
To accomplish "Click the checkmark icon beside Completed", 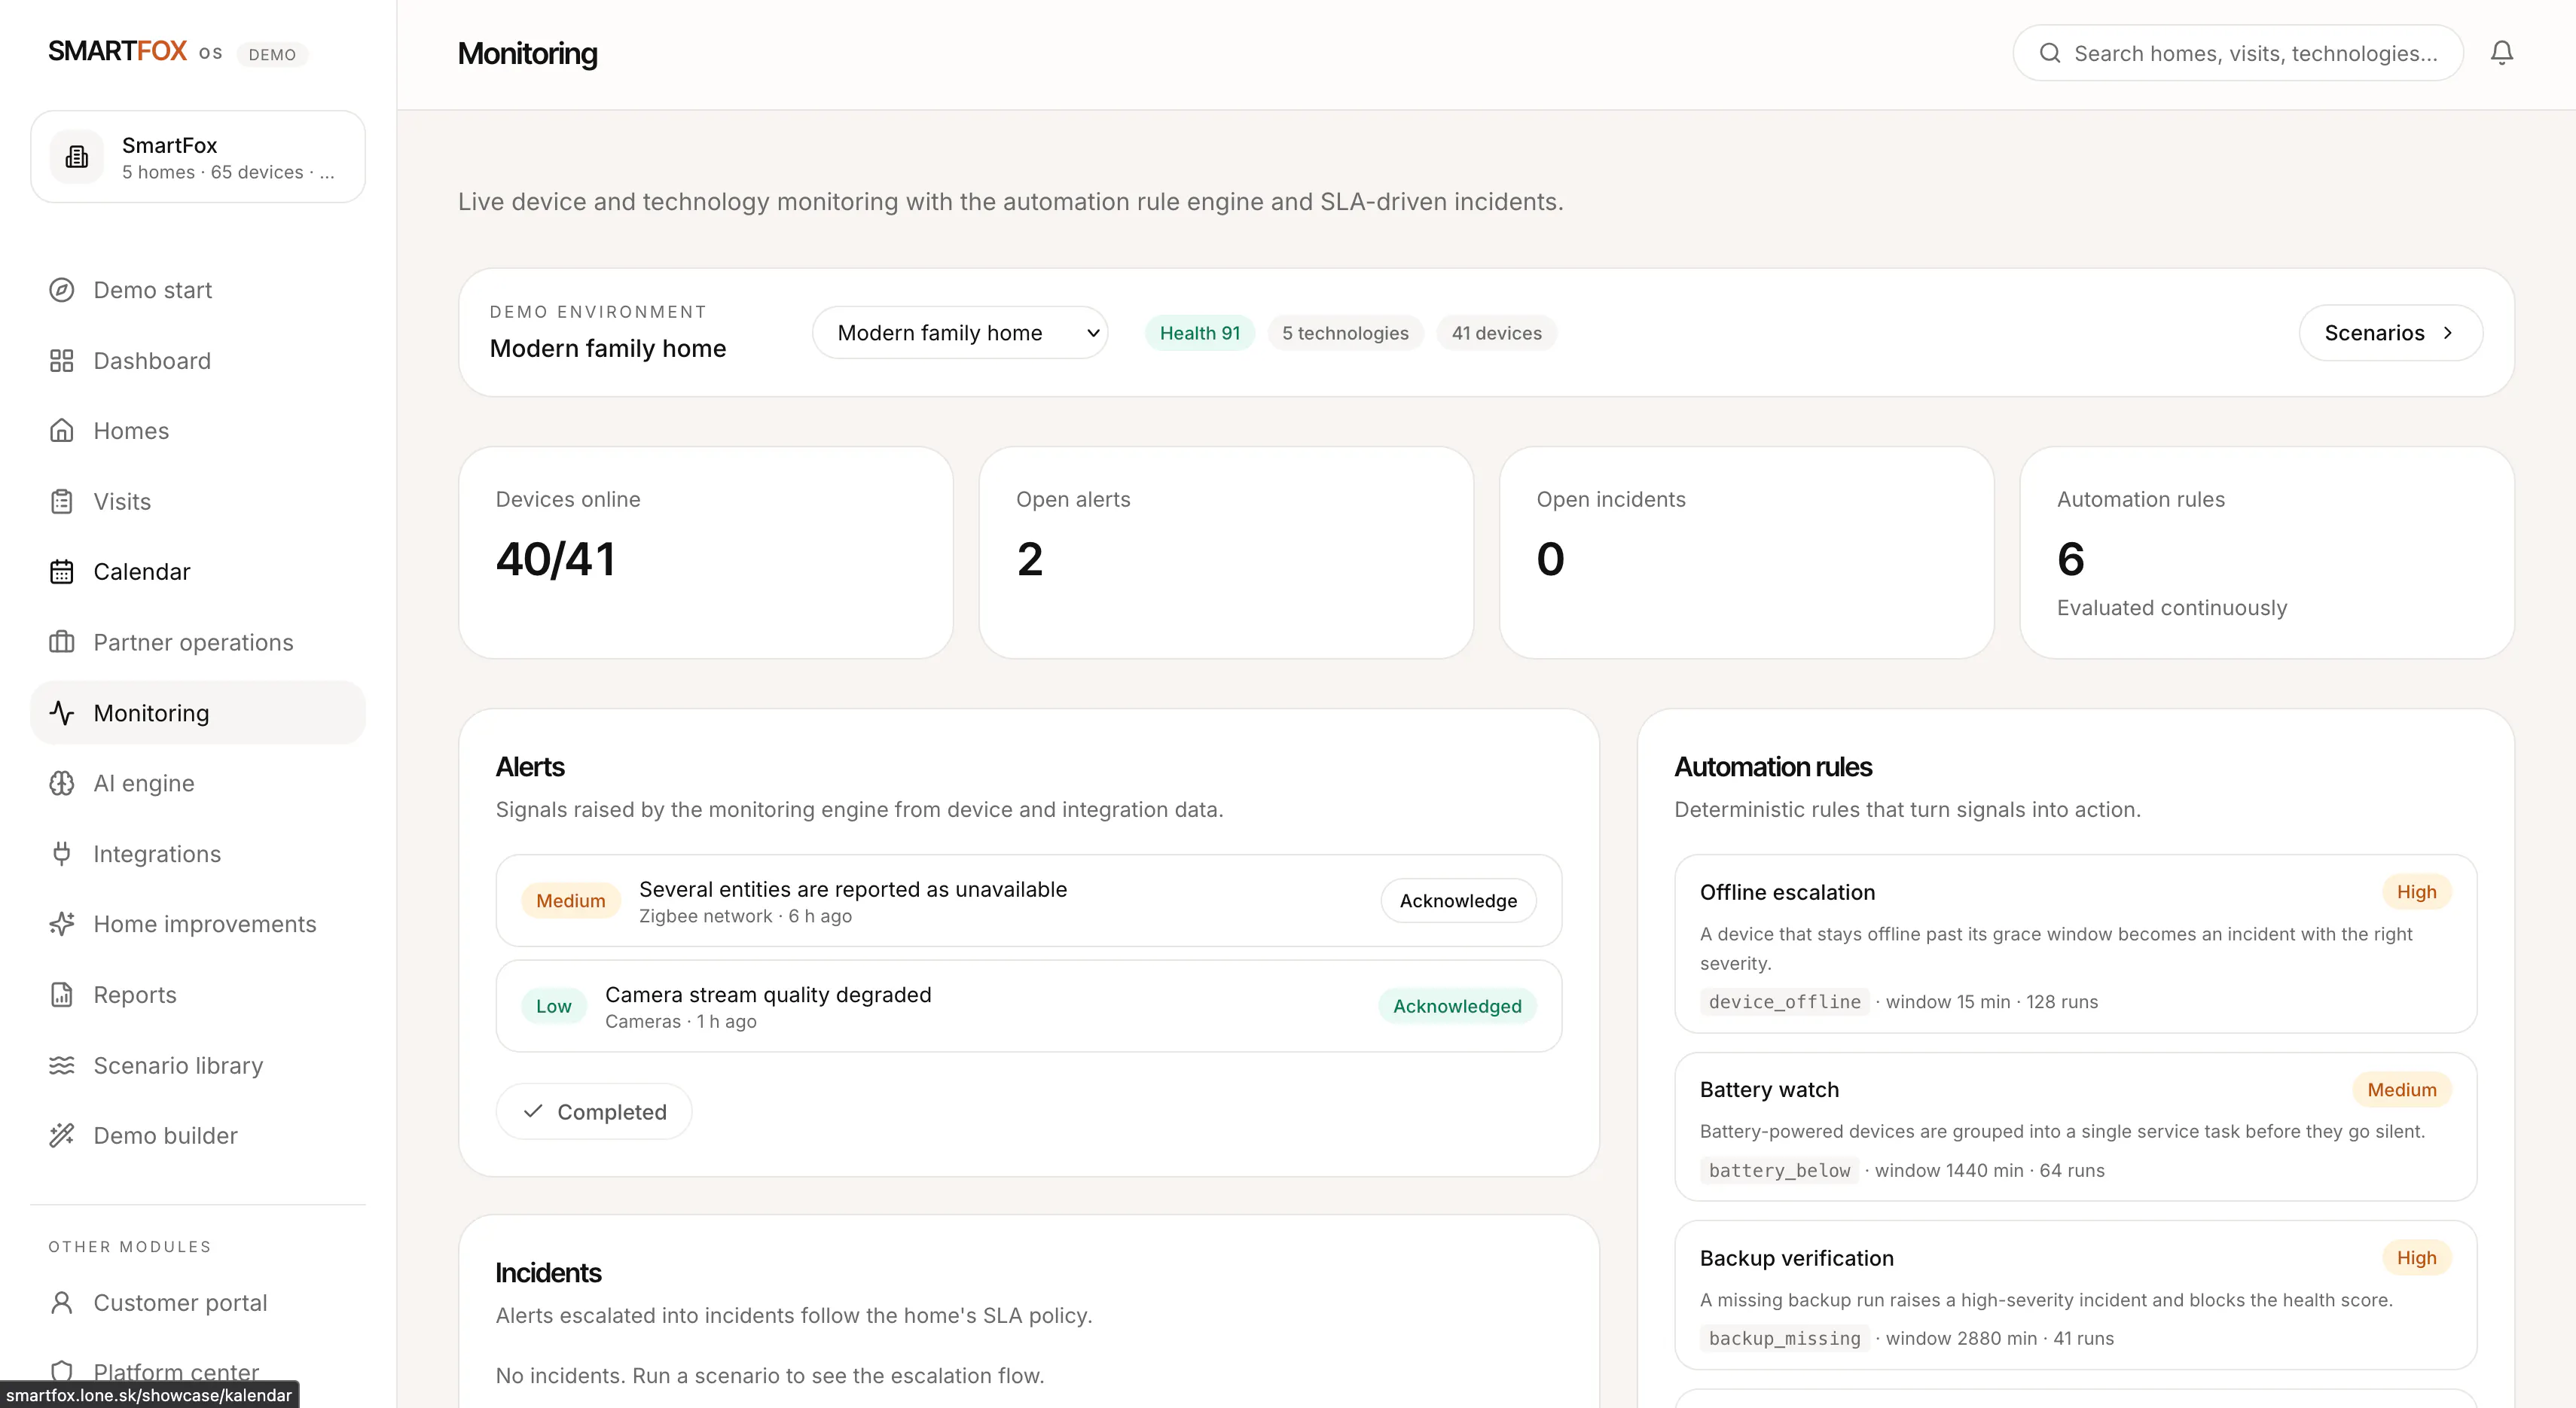I will coord(533,1111).
